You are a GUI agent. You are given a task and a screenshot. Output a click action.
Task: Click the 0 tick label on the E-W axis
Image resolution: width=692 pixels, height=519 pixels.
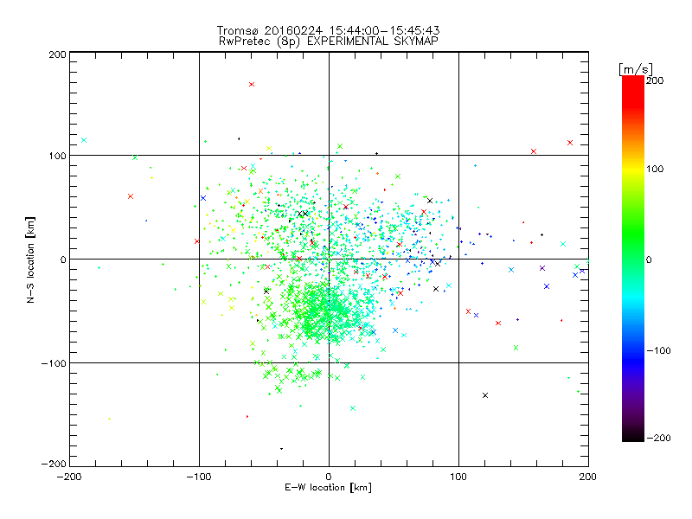point(329,477)
